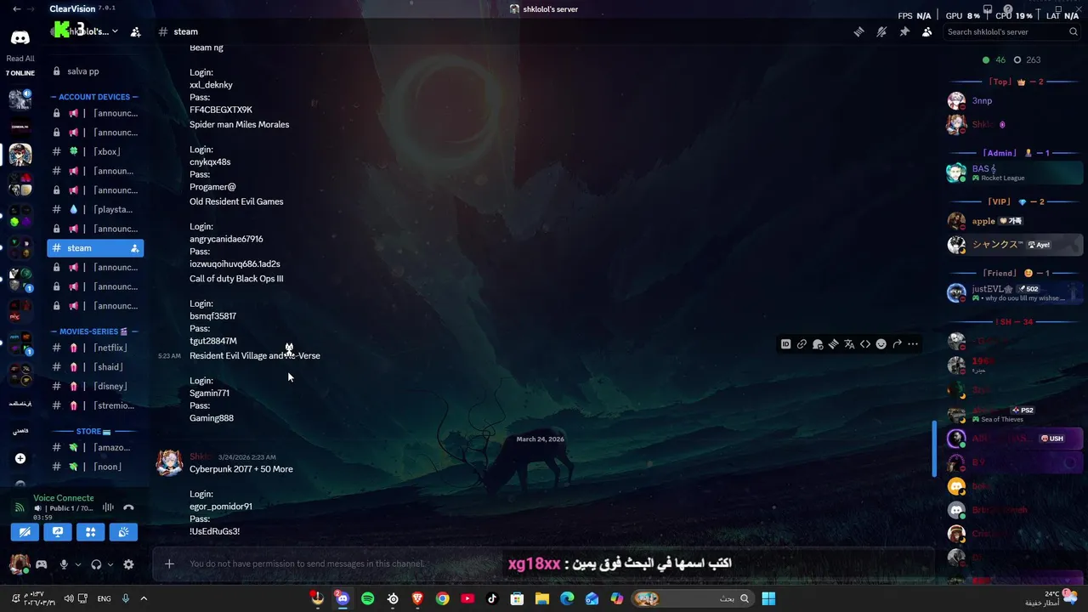The image size is (1088, 612).
Task: Open the xbox channel
Action: [x=95, y=151]
